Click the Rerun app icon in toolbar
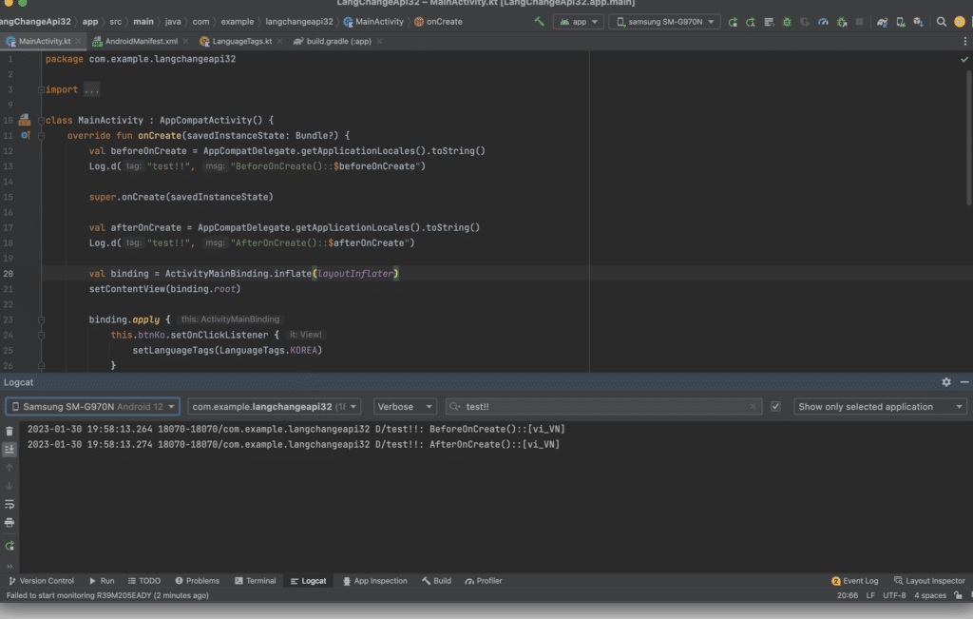The width and height of the screenshot is (973, 619). [x=733, y=22]
